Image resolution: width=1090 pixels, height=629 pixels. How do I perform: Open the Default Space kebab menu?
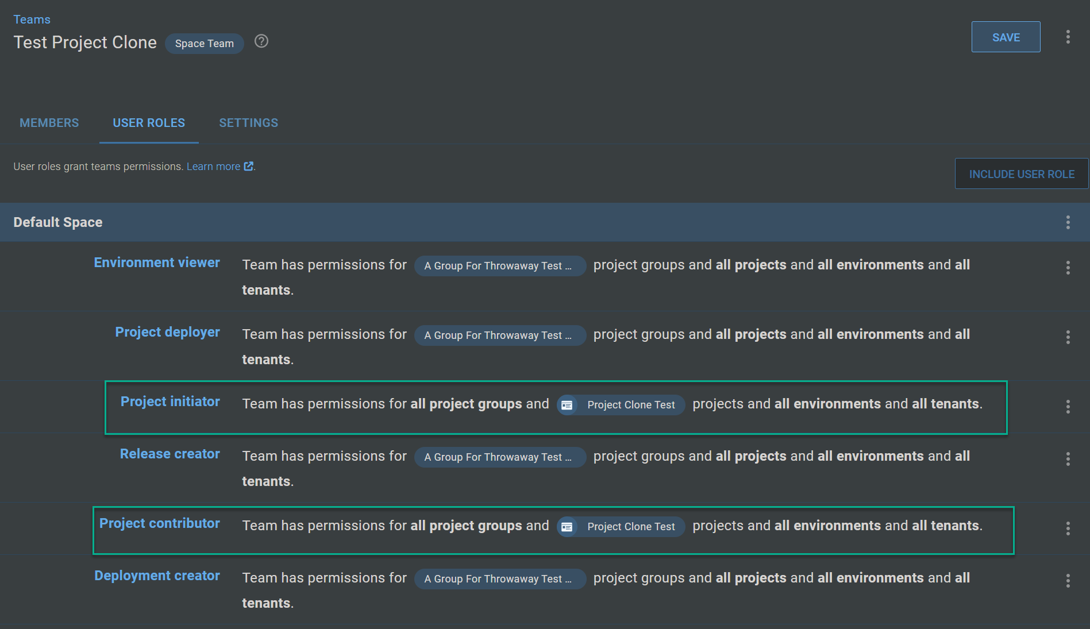[x=1068, y=222]
